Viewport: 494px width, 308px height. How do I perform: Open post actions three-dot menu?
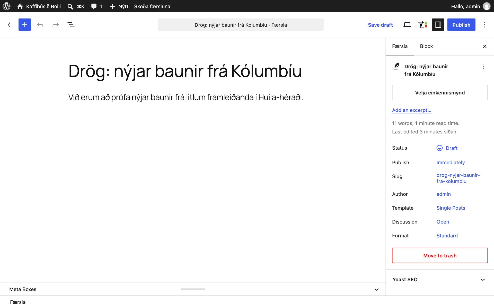[x=483, y=66]
